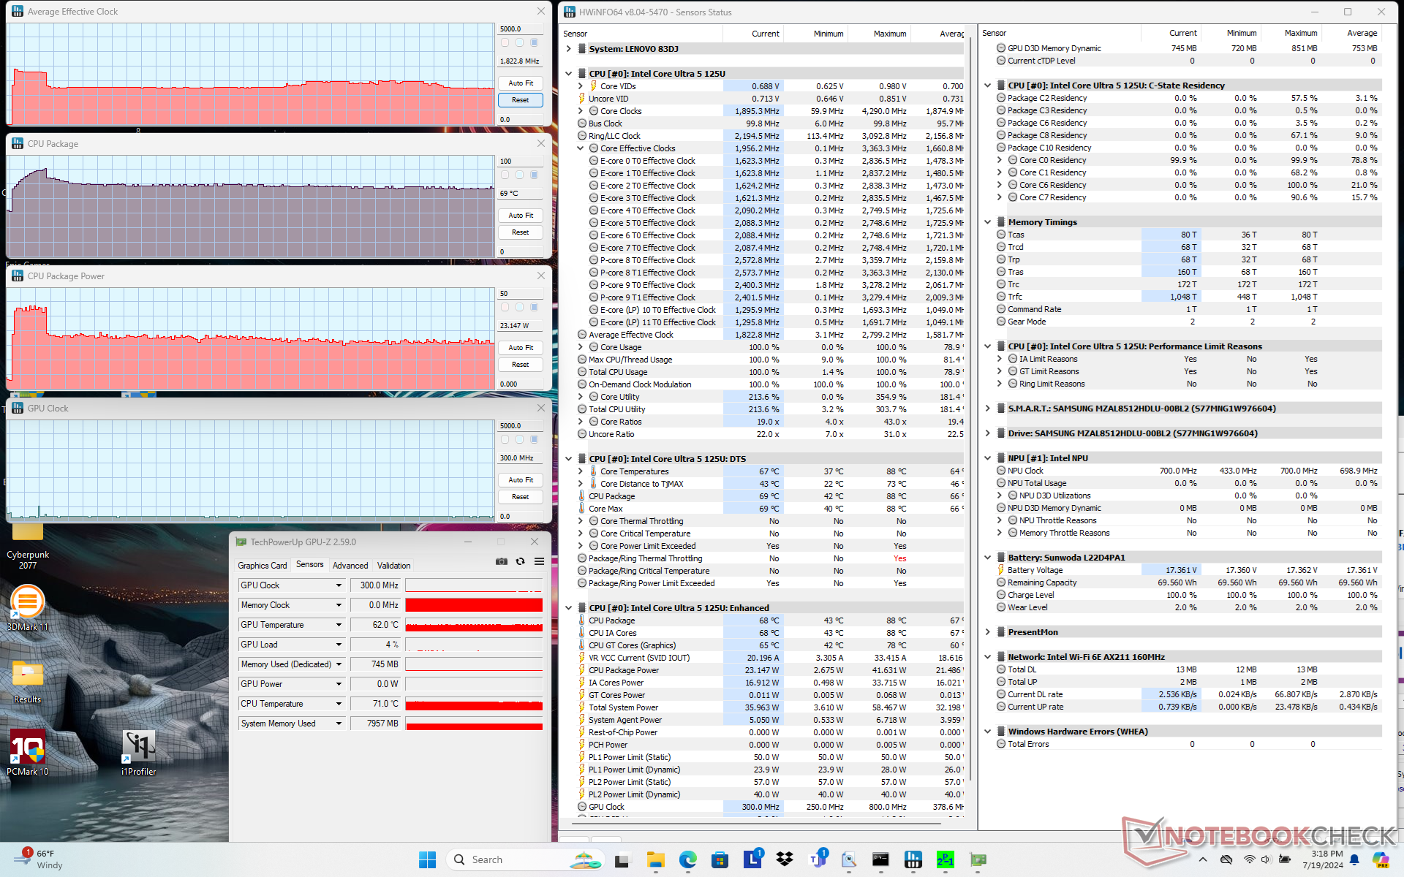The height and width of the screenshot is (877, 1404).
Task: Switch to the Advanced tab
Action: coord(350,566)
